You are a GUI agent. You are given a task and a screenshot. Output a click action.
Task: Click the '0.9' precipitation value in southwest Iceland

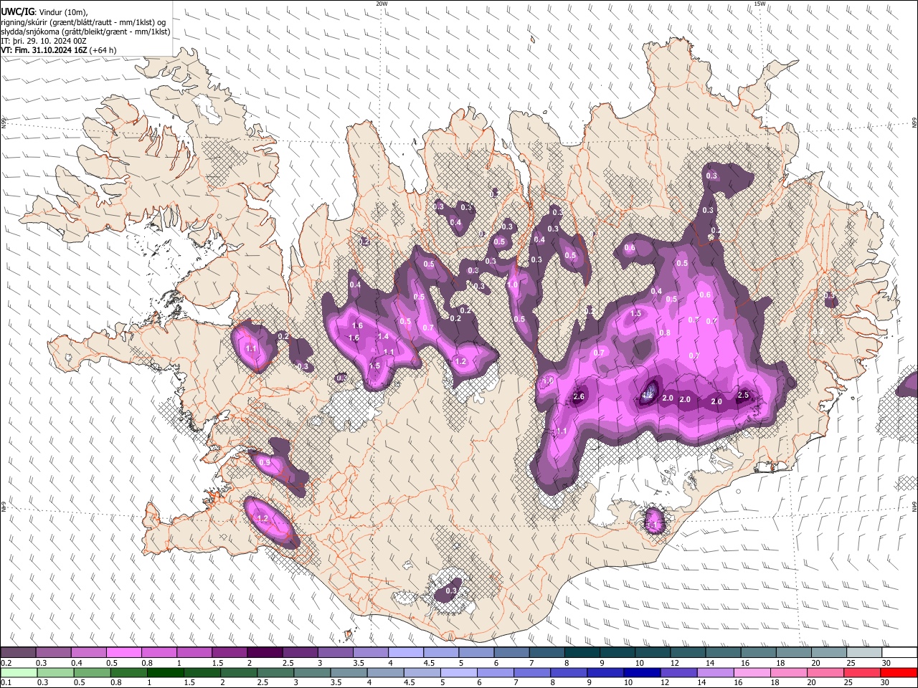(265, 463)
